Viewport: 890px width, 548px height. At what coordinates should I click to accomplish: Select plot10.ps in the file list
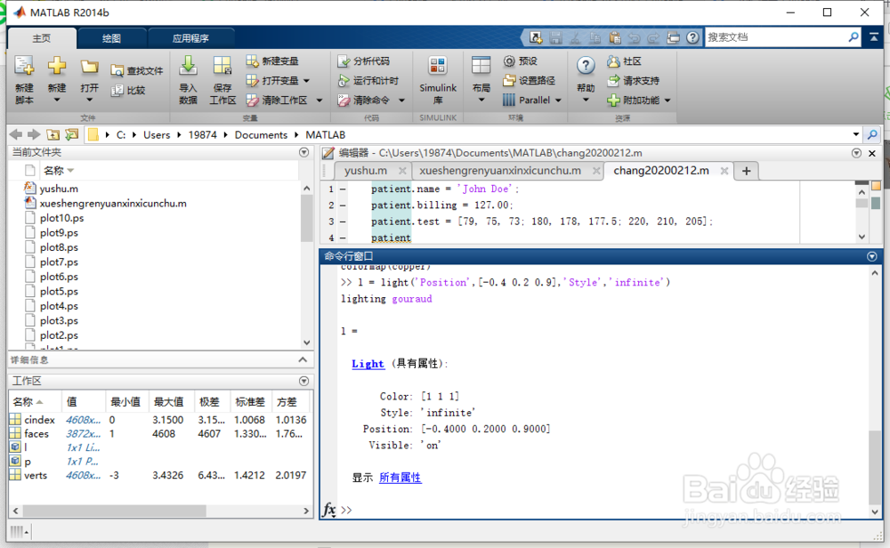click(x=61, y=218)
